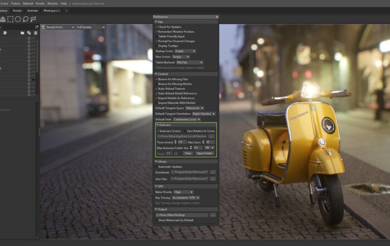This screenshot has width=390, height=246.
Task: Open Default Tangent Orientation dropdown
Action: (x=204, y=114)
